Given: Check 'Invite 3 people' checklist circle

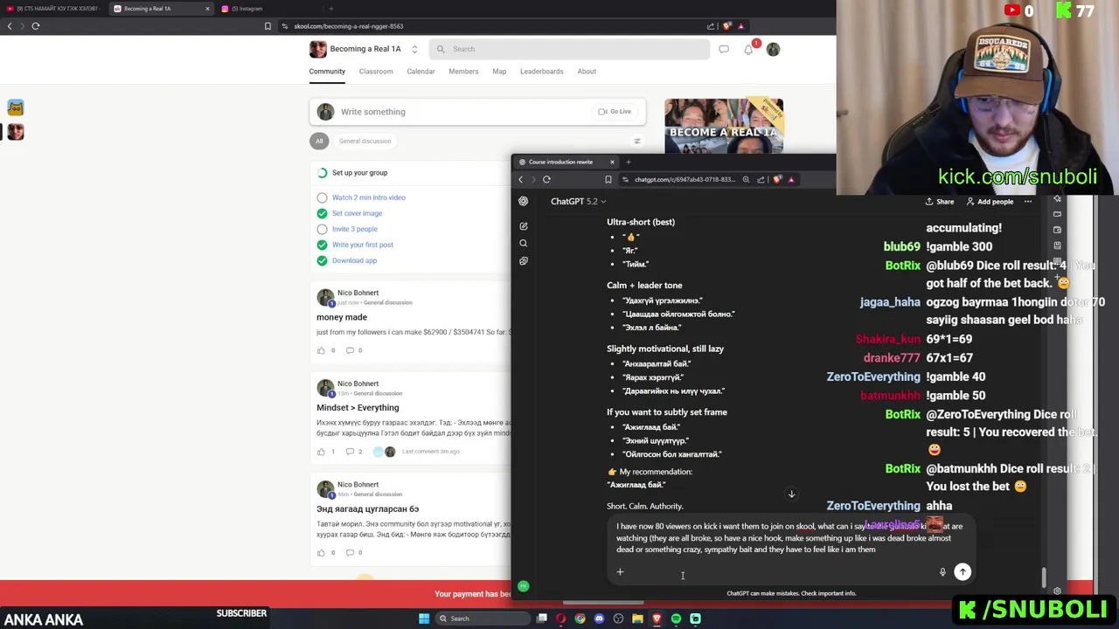Looking at the screenshot, I should click(x=323, y=229).
